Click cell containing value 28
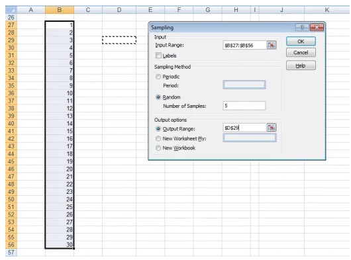Screen dimensions: 351x260 coord(60,230)
